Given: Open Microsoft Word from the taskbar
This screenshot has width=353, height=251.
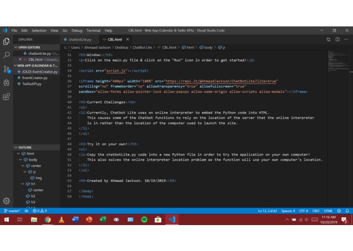Looking at the screenshot, I should pos(75,219).
